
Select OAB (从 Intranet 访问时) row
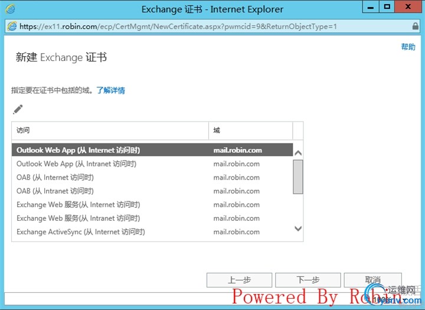152,191
